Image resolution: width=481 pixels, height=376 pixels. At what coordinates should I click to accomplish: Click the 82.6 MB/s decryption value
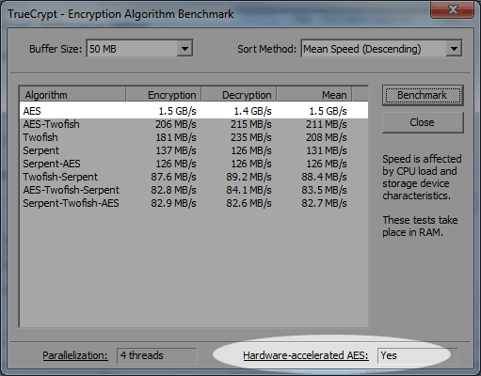(249, 203)
